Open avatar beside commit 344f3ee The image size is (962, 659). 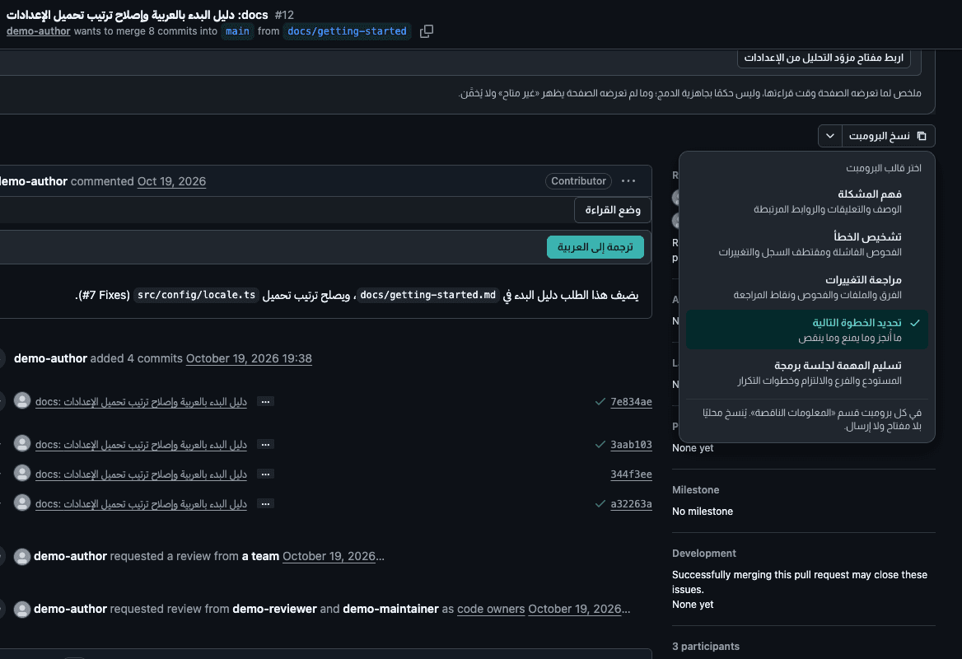pyautogui.click(x=22, y=473)
